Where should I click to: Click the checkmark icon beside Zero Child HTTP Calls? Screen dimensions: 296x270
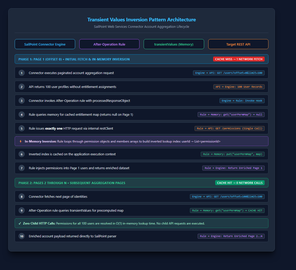pos(20,223)
